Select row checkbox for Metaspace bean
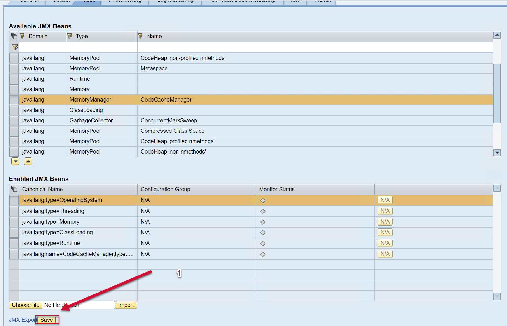Screen dimensions: 507x326 coord(14,69)
